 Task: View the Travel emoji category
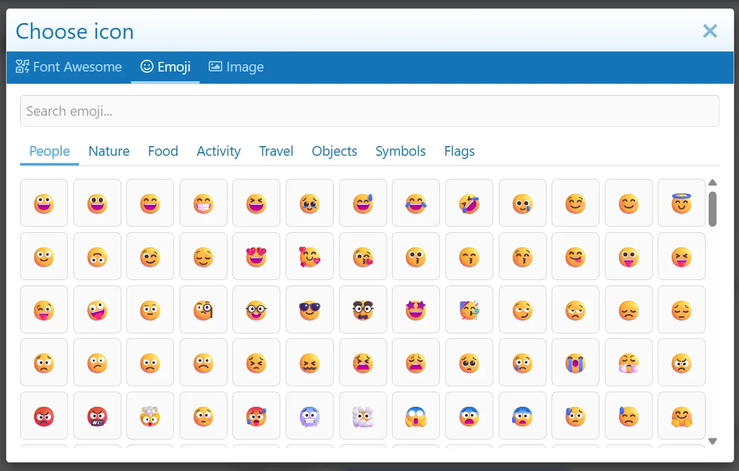pyautogui.click(x=276, y=151)
